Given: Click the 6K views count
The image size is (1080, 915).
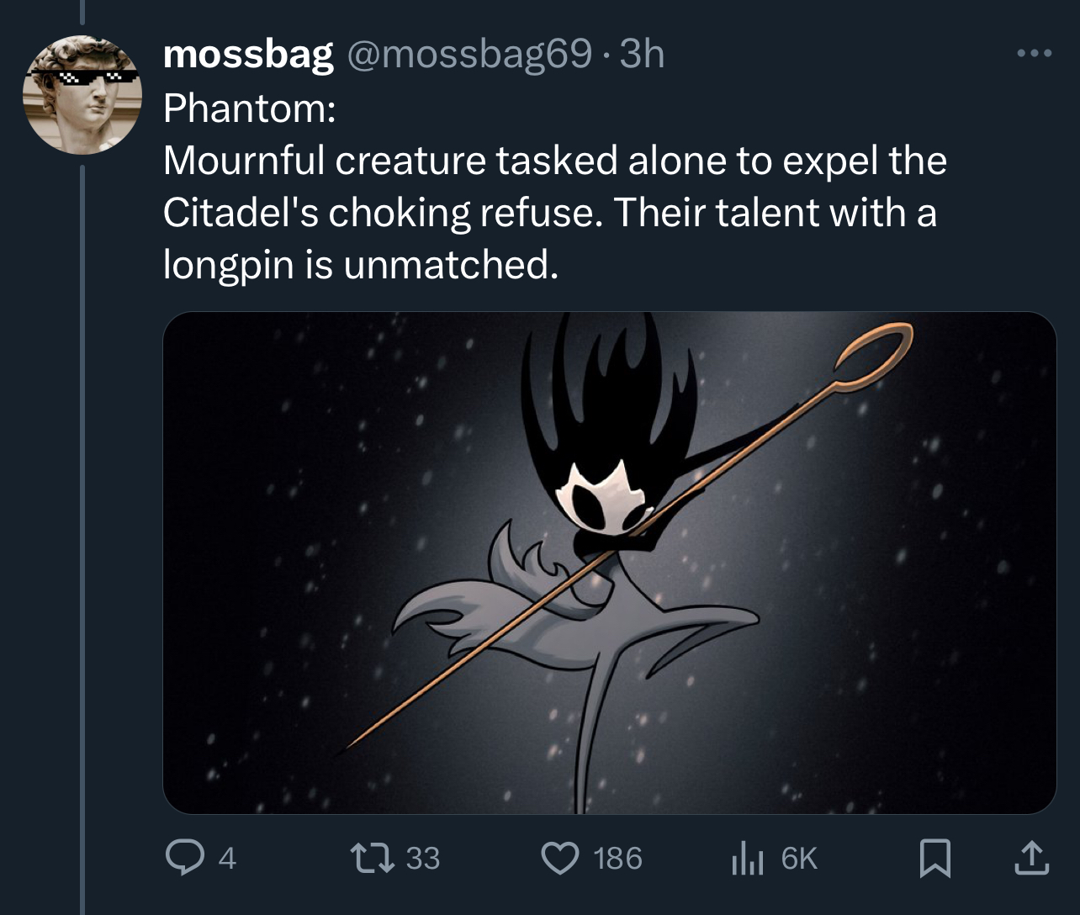Looking at the screenshot, I should point(799,858).
